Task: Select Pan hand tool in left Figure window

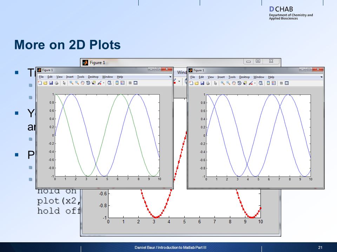Action: (x=82, y=83)
